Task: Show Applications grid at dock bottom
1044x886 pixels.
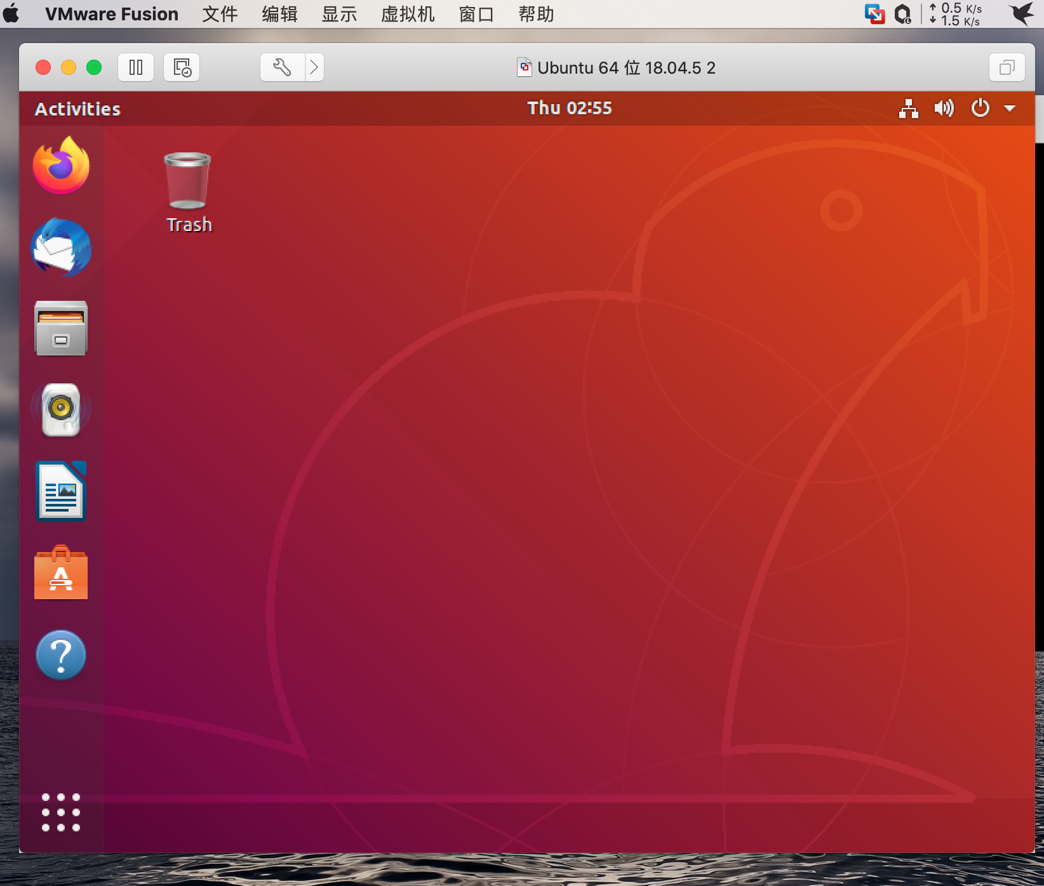Action: 61,812
